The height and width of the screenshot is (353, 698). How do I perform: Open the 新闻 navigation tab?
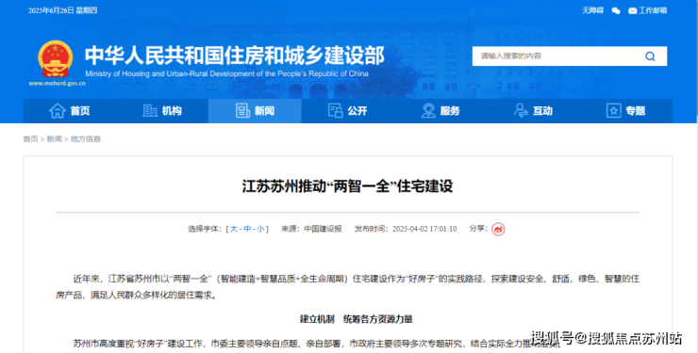point(255,110)
